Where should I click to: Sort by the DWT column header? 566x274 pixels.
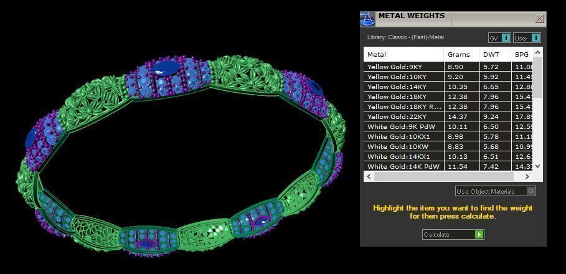point(495,55)
